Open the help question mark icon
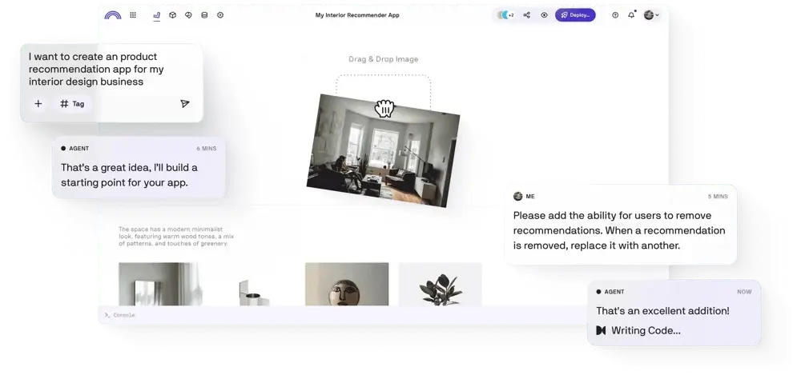 615,15
